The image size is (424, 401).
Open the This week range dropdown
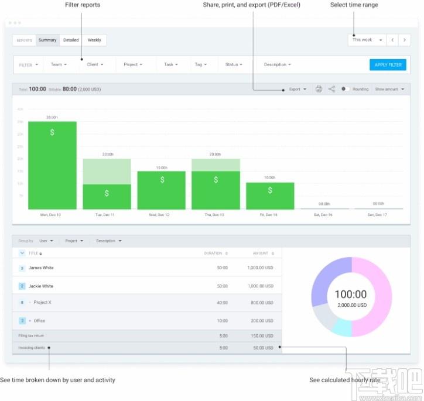[367, 40]
